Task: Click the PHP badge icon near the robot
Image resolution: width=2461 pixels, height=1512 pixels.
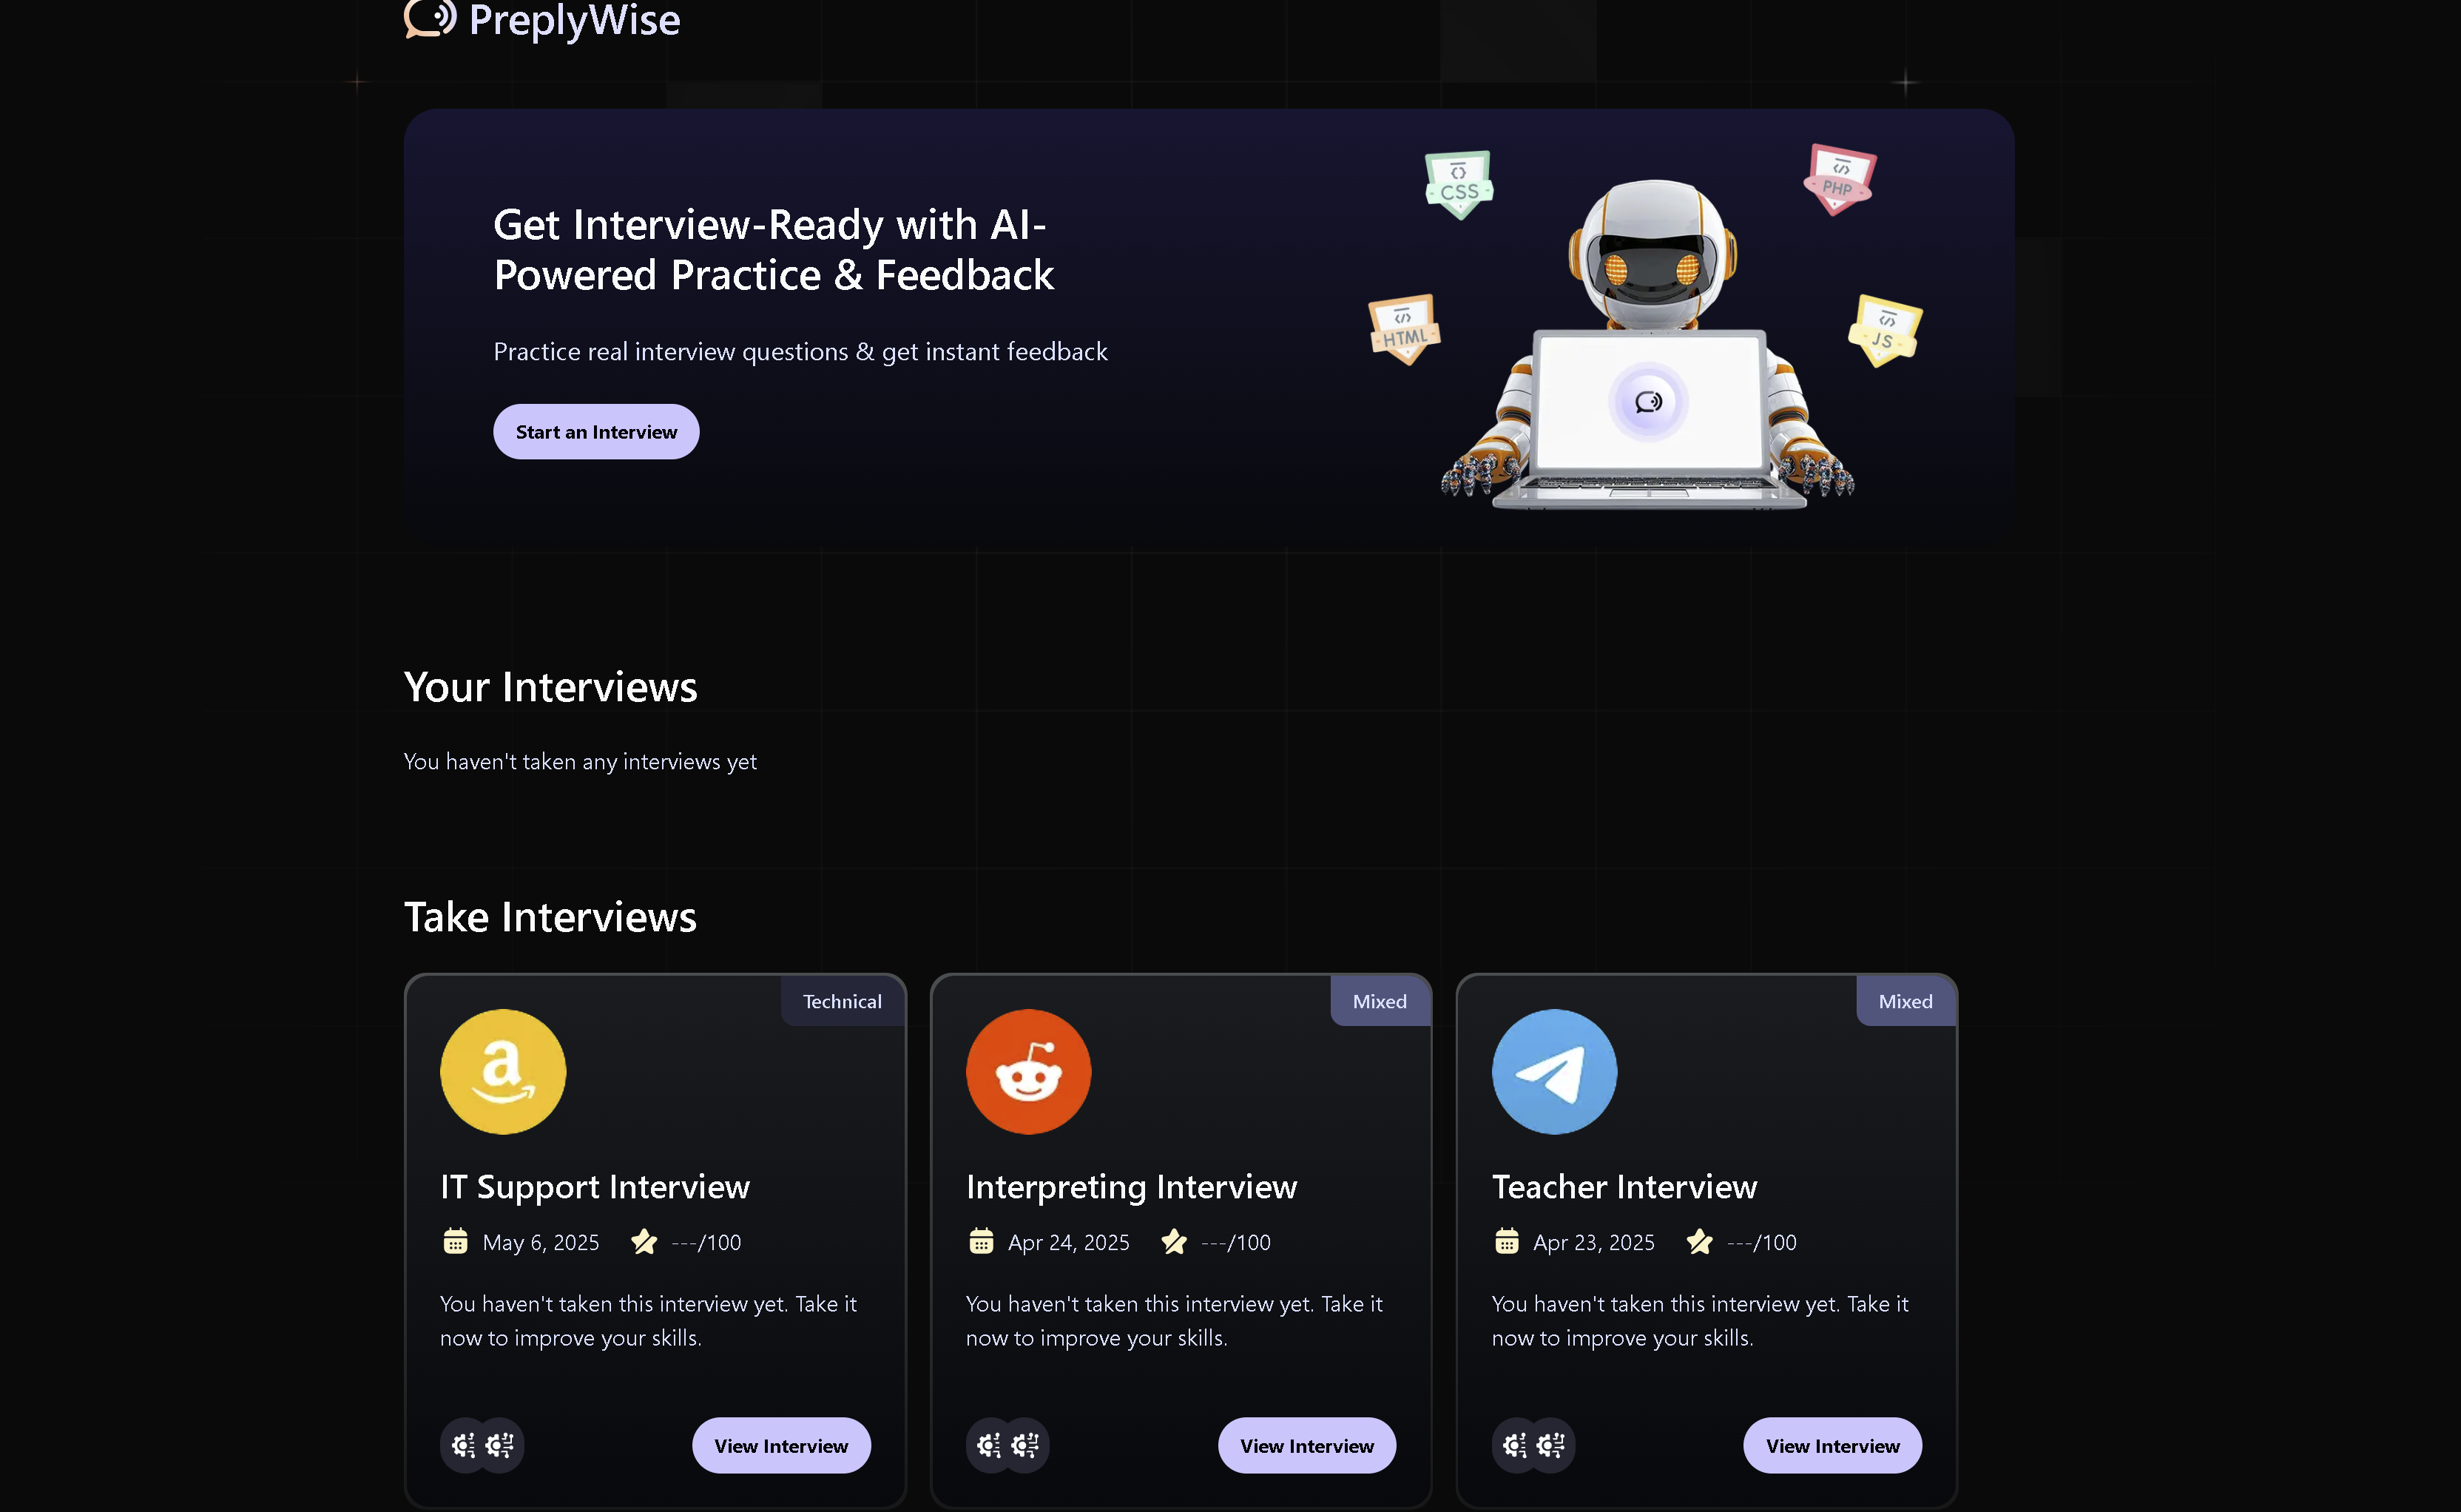Action: click(x=1839, y=179)
